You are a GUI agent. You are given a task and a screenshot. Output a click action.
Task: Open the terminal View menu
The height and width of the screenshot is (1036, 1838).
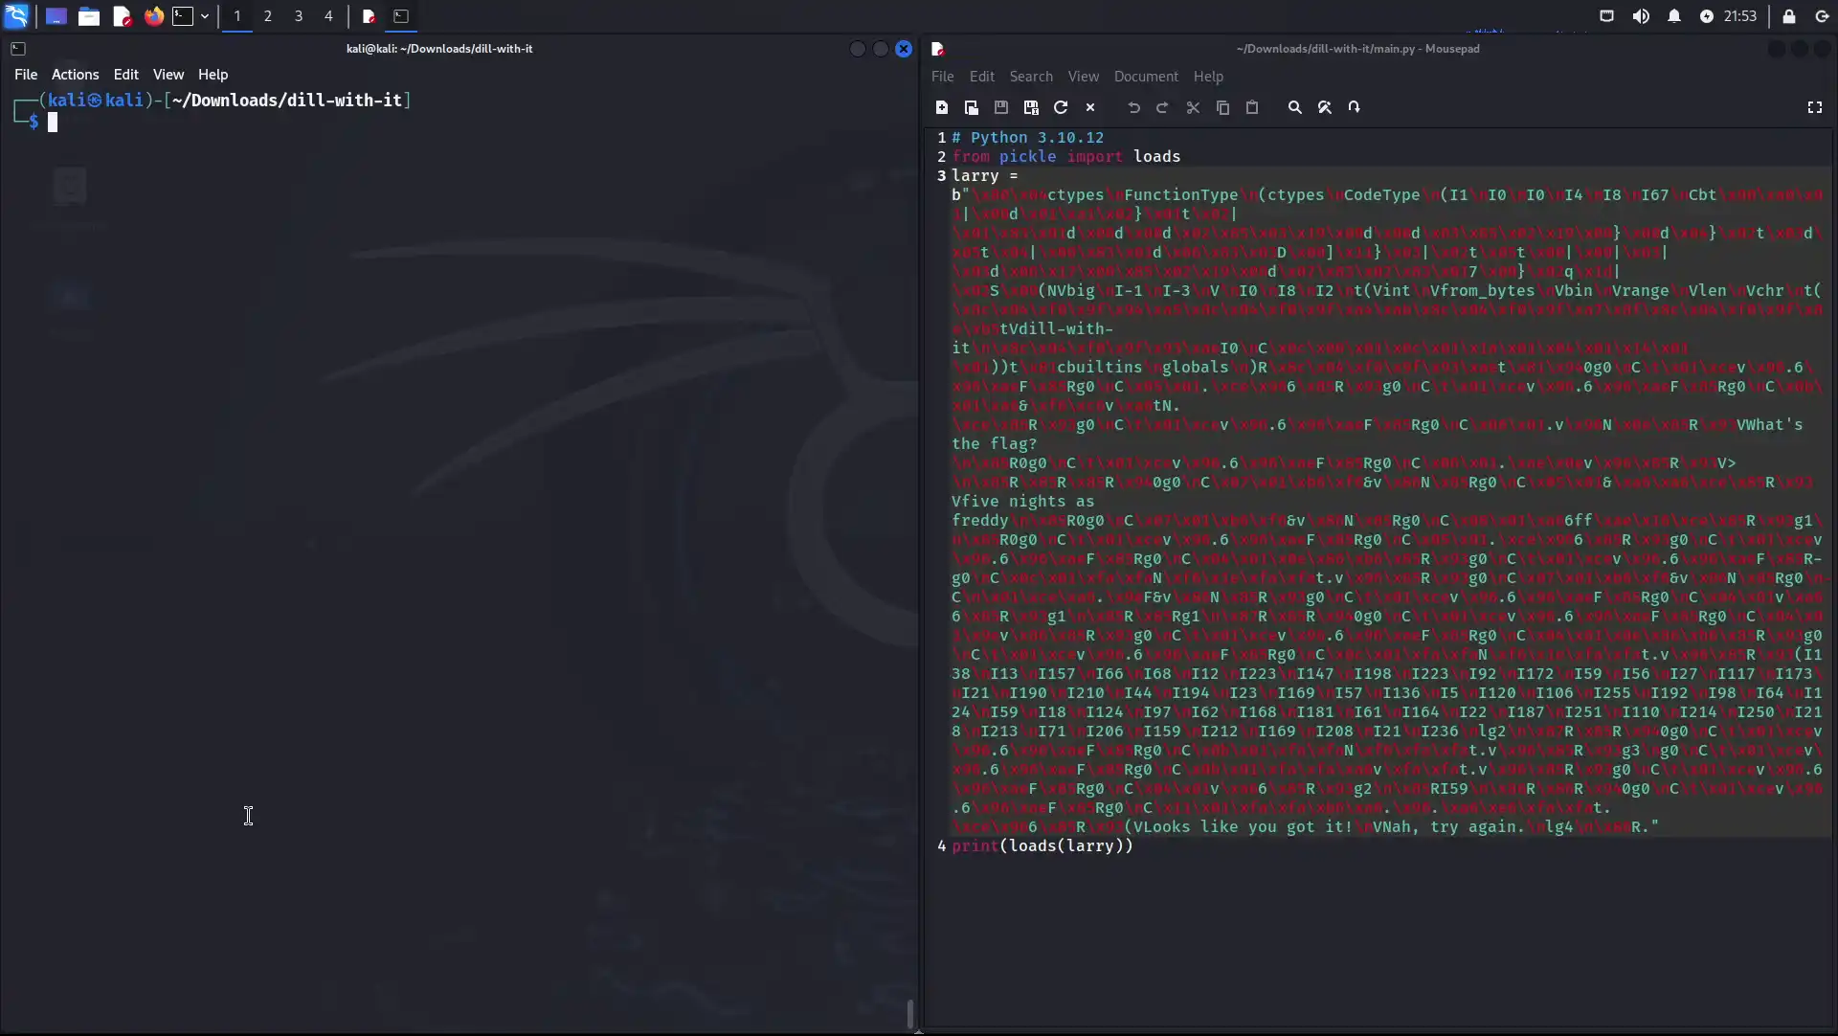[168, 75]
